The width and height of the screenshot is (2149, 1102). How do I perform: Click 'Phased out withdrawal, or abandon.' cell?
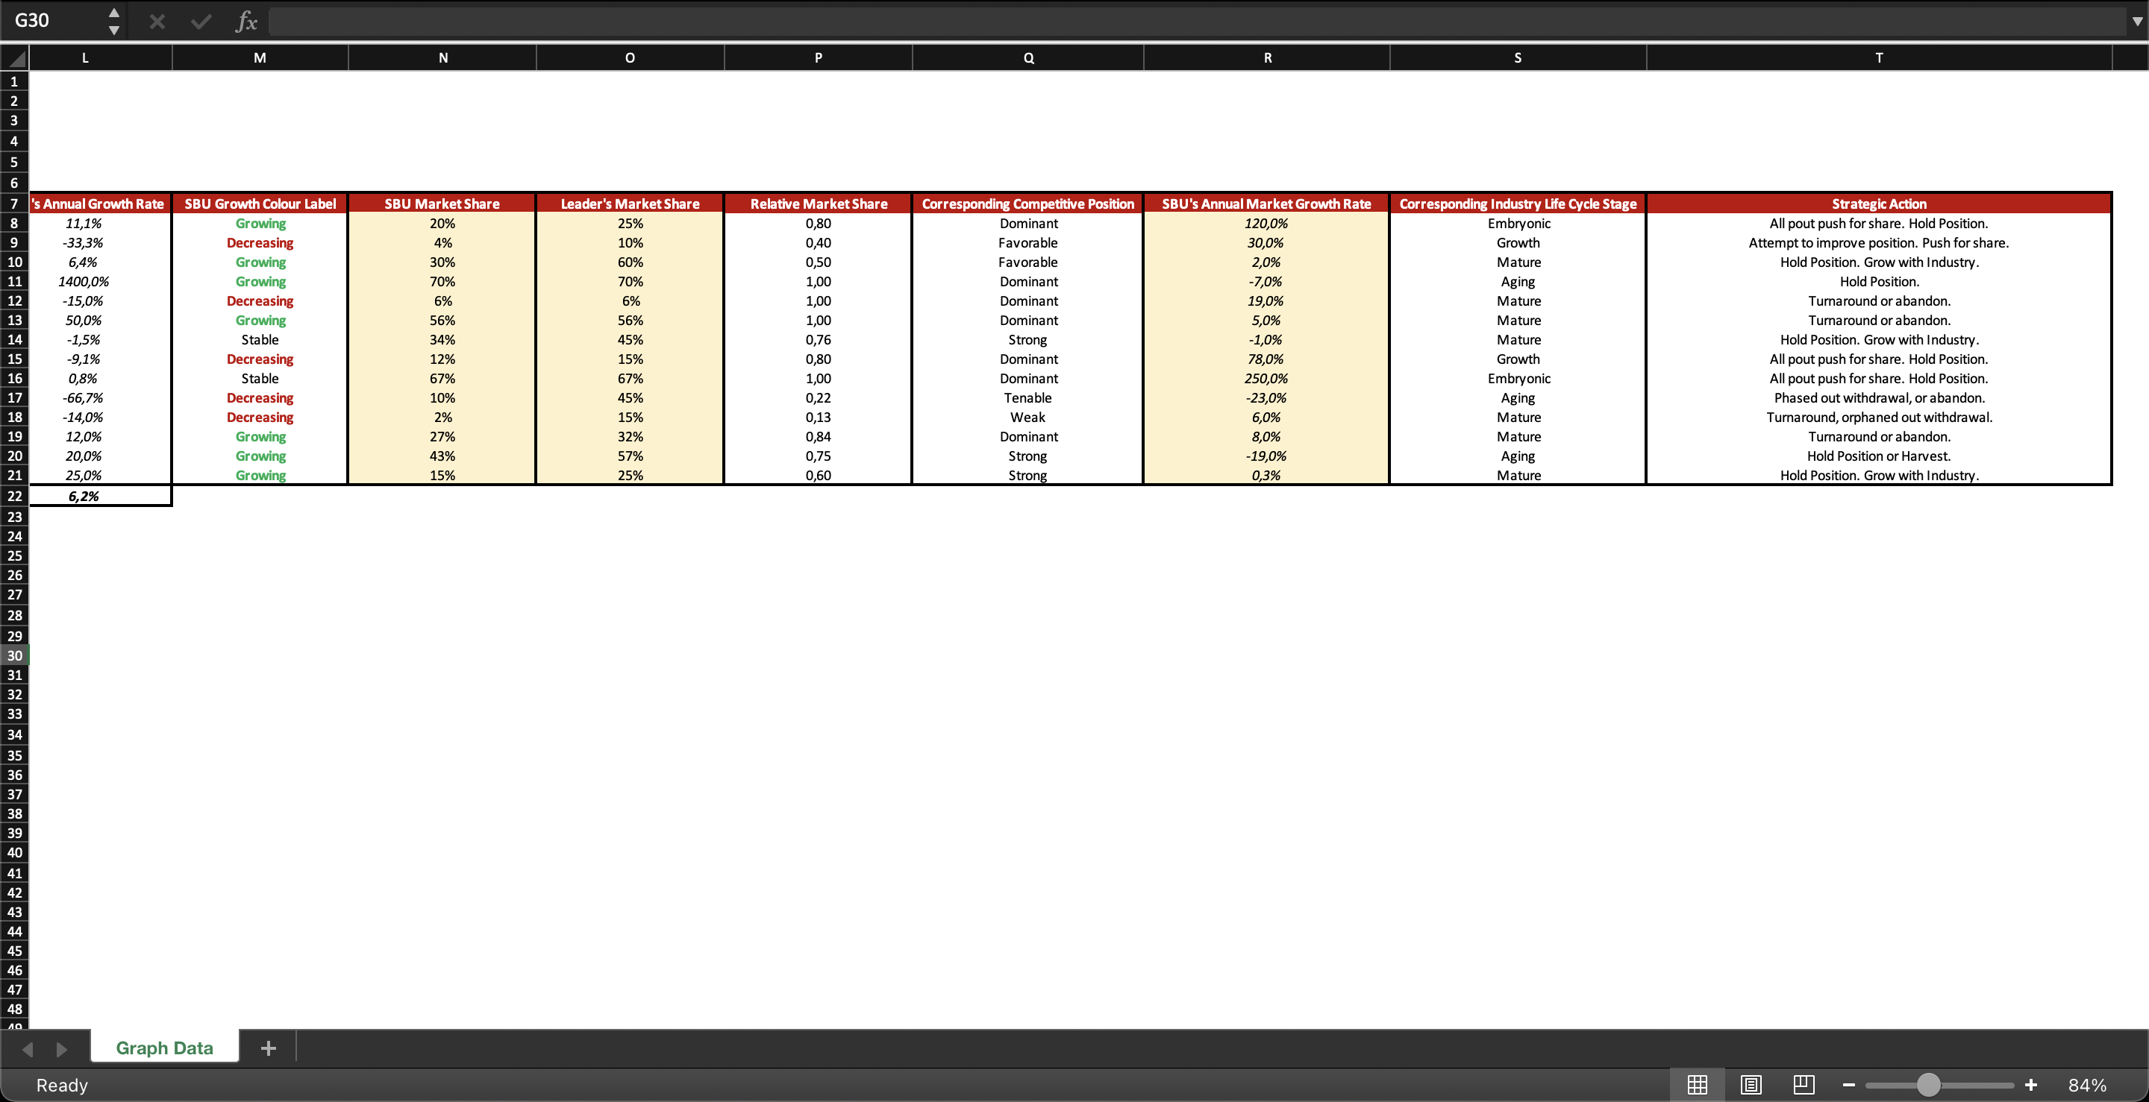point(1879,397)
